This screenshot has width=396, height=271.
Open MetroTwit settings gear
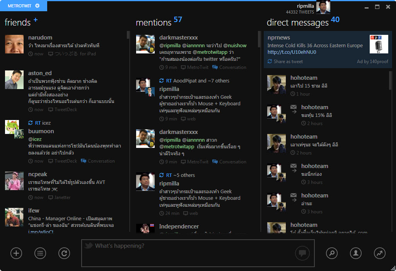coord(37,6)
